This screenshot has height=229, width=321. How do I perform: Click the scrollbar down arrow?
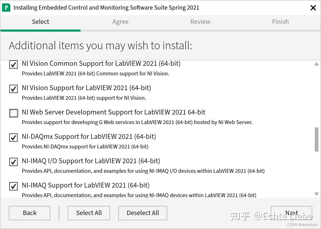tap(316, 194)
